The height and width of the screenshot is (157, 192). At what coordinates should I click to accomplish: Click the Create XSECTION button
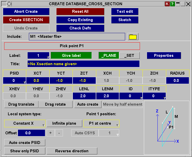26,20
